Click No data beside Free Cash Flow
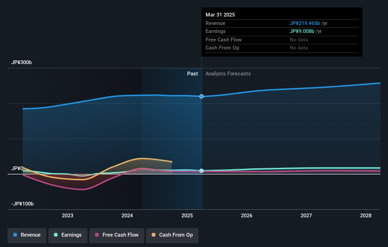388x247 pixels. [x=299, y=40]
